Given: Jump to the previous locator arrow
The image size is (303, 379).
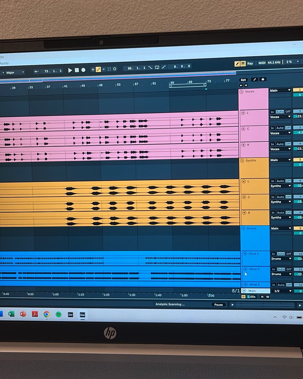Looking at the screenshot, I should click(241, 85).
